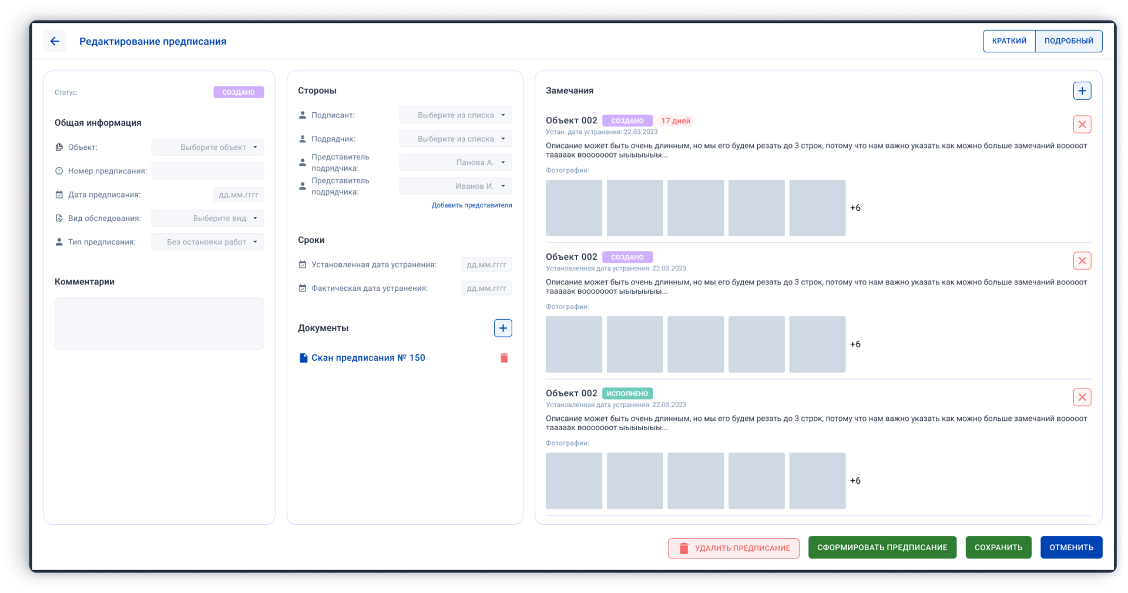Open the calendar icon for Дата предписания
Image resolution: width=1128 pixels, height=593 pixels.
tap(59, 195)
